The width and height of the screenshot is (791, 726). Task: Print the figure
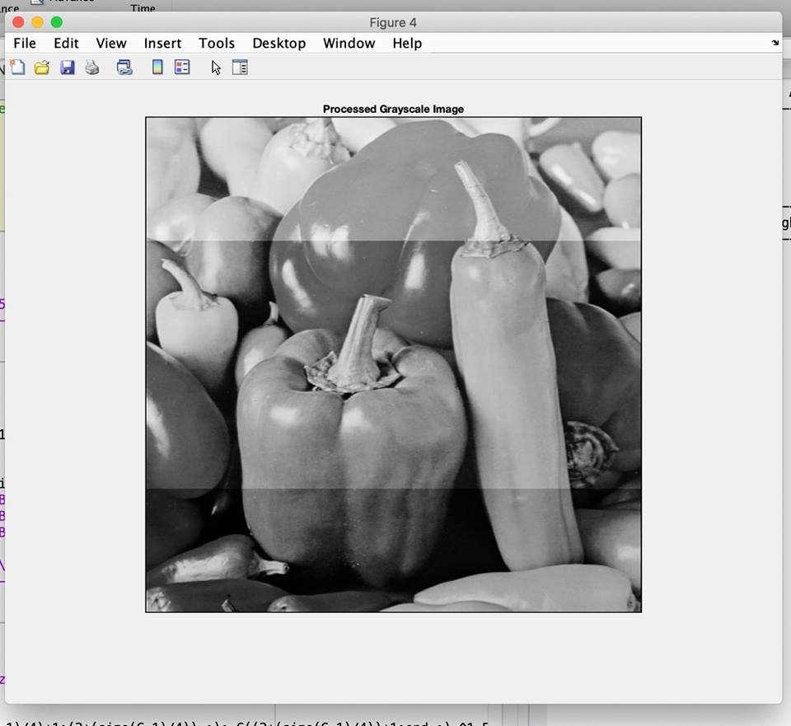pyautogui.click(x=91, y=67)
